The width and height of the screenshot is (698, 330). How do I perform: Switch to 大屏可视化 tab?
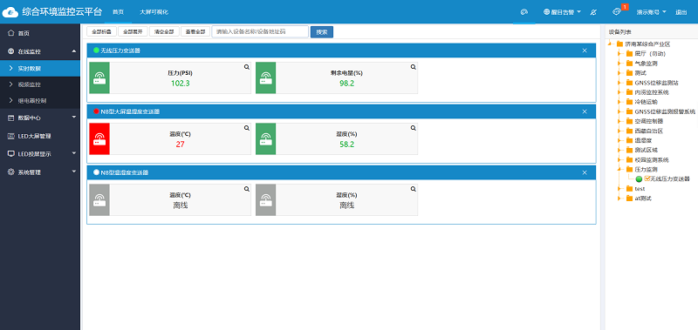[x=154, y=12]
